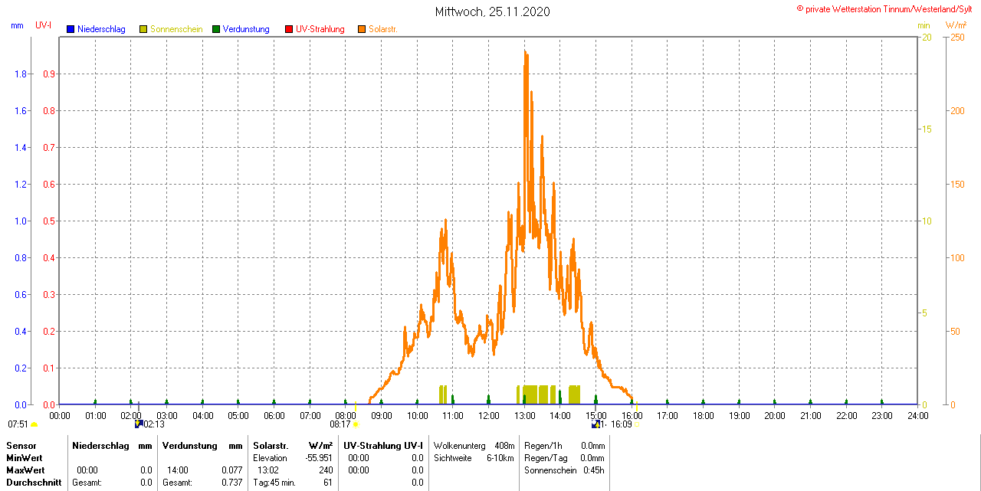
Task: Click the sunset circle icon after 16:09
Action: [x=636, y=424]
